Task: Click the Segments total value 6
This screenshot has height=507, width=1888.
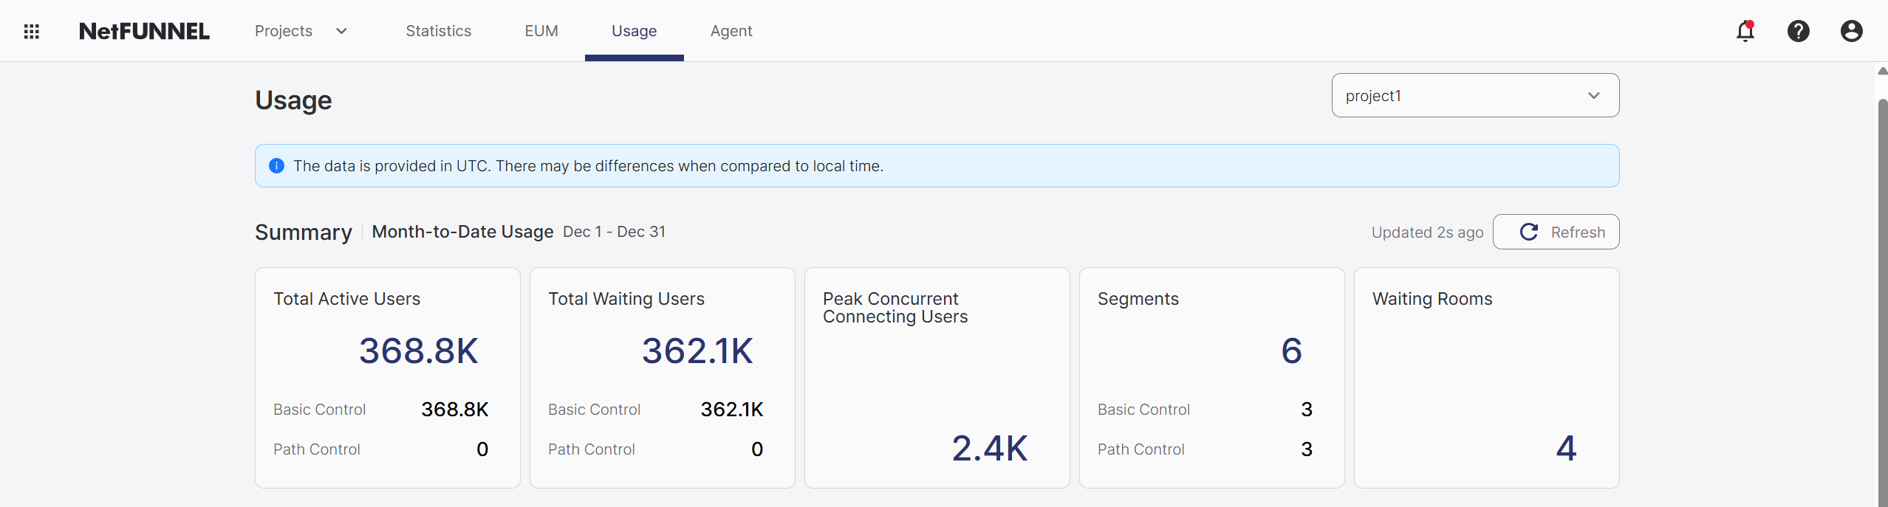Action: coord(1292,351)
